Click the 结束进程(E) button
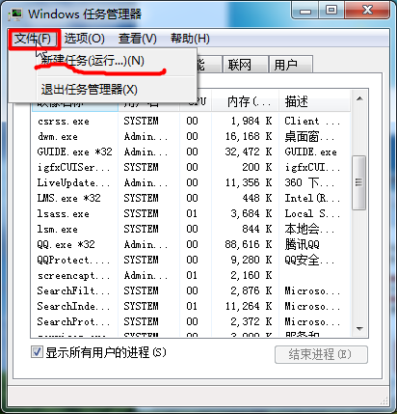 click(321, 354)
